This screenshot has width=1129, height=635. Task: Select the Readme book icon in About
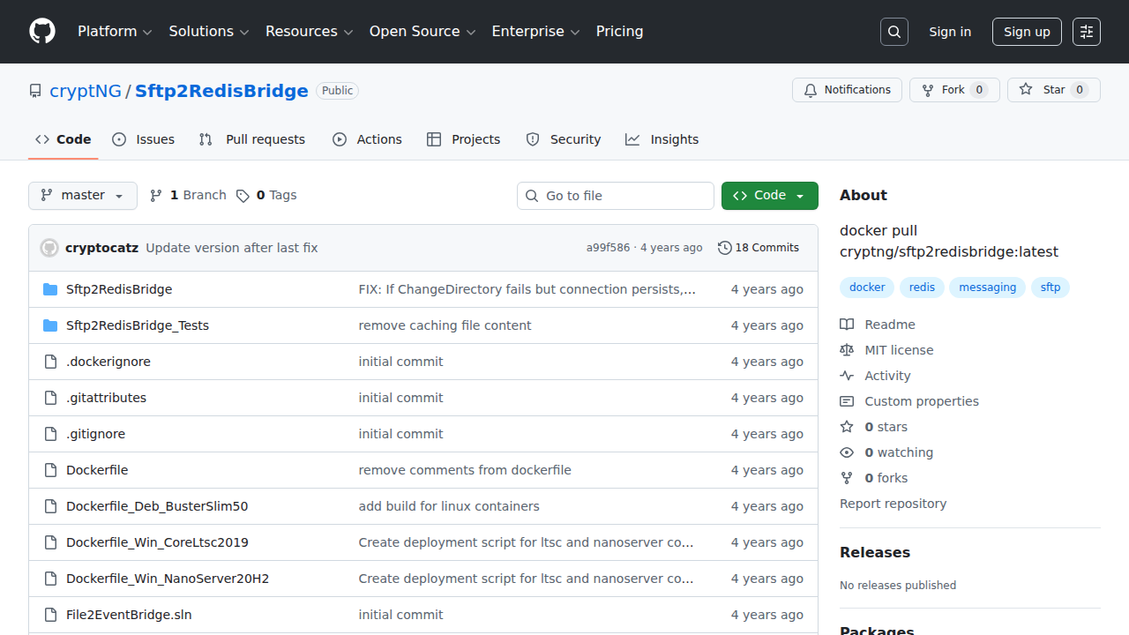[x=846, y=324]
